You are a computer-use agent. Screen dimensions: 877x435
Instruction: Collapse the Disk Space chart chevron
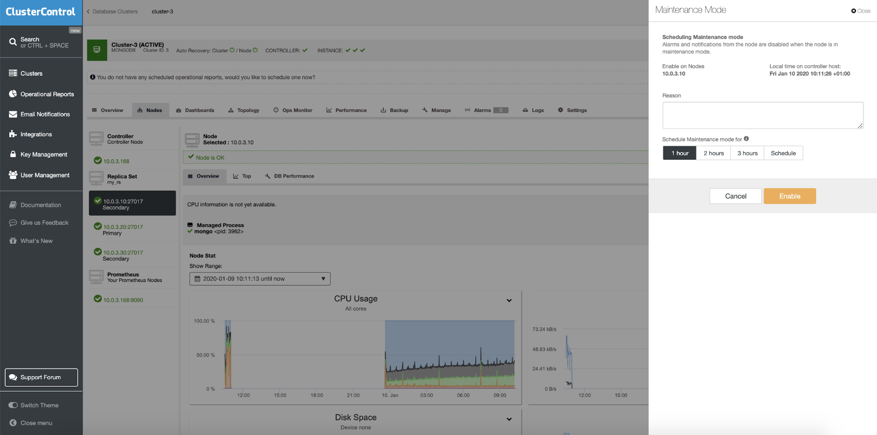(x=509, y=419)
